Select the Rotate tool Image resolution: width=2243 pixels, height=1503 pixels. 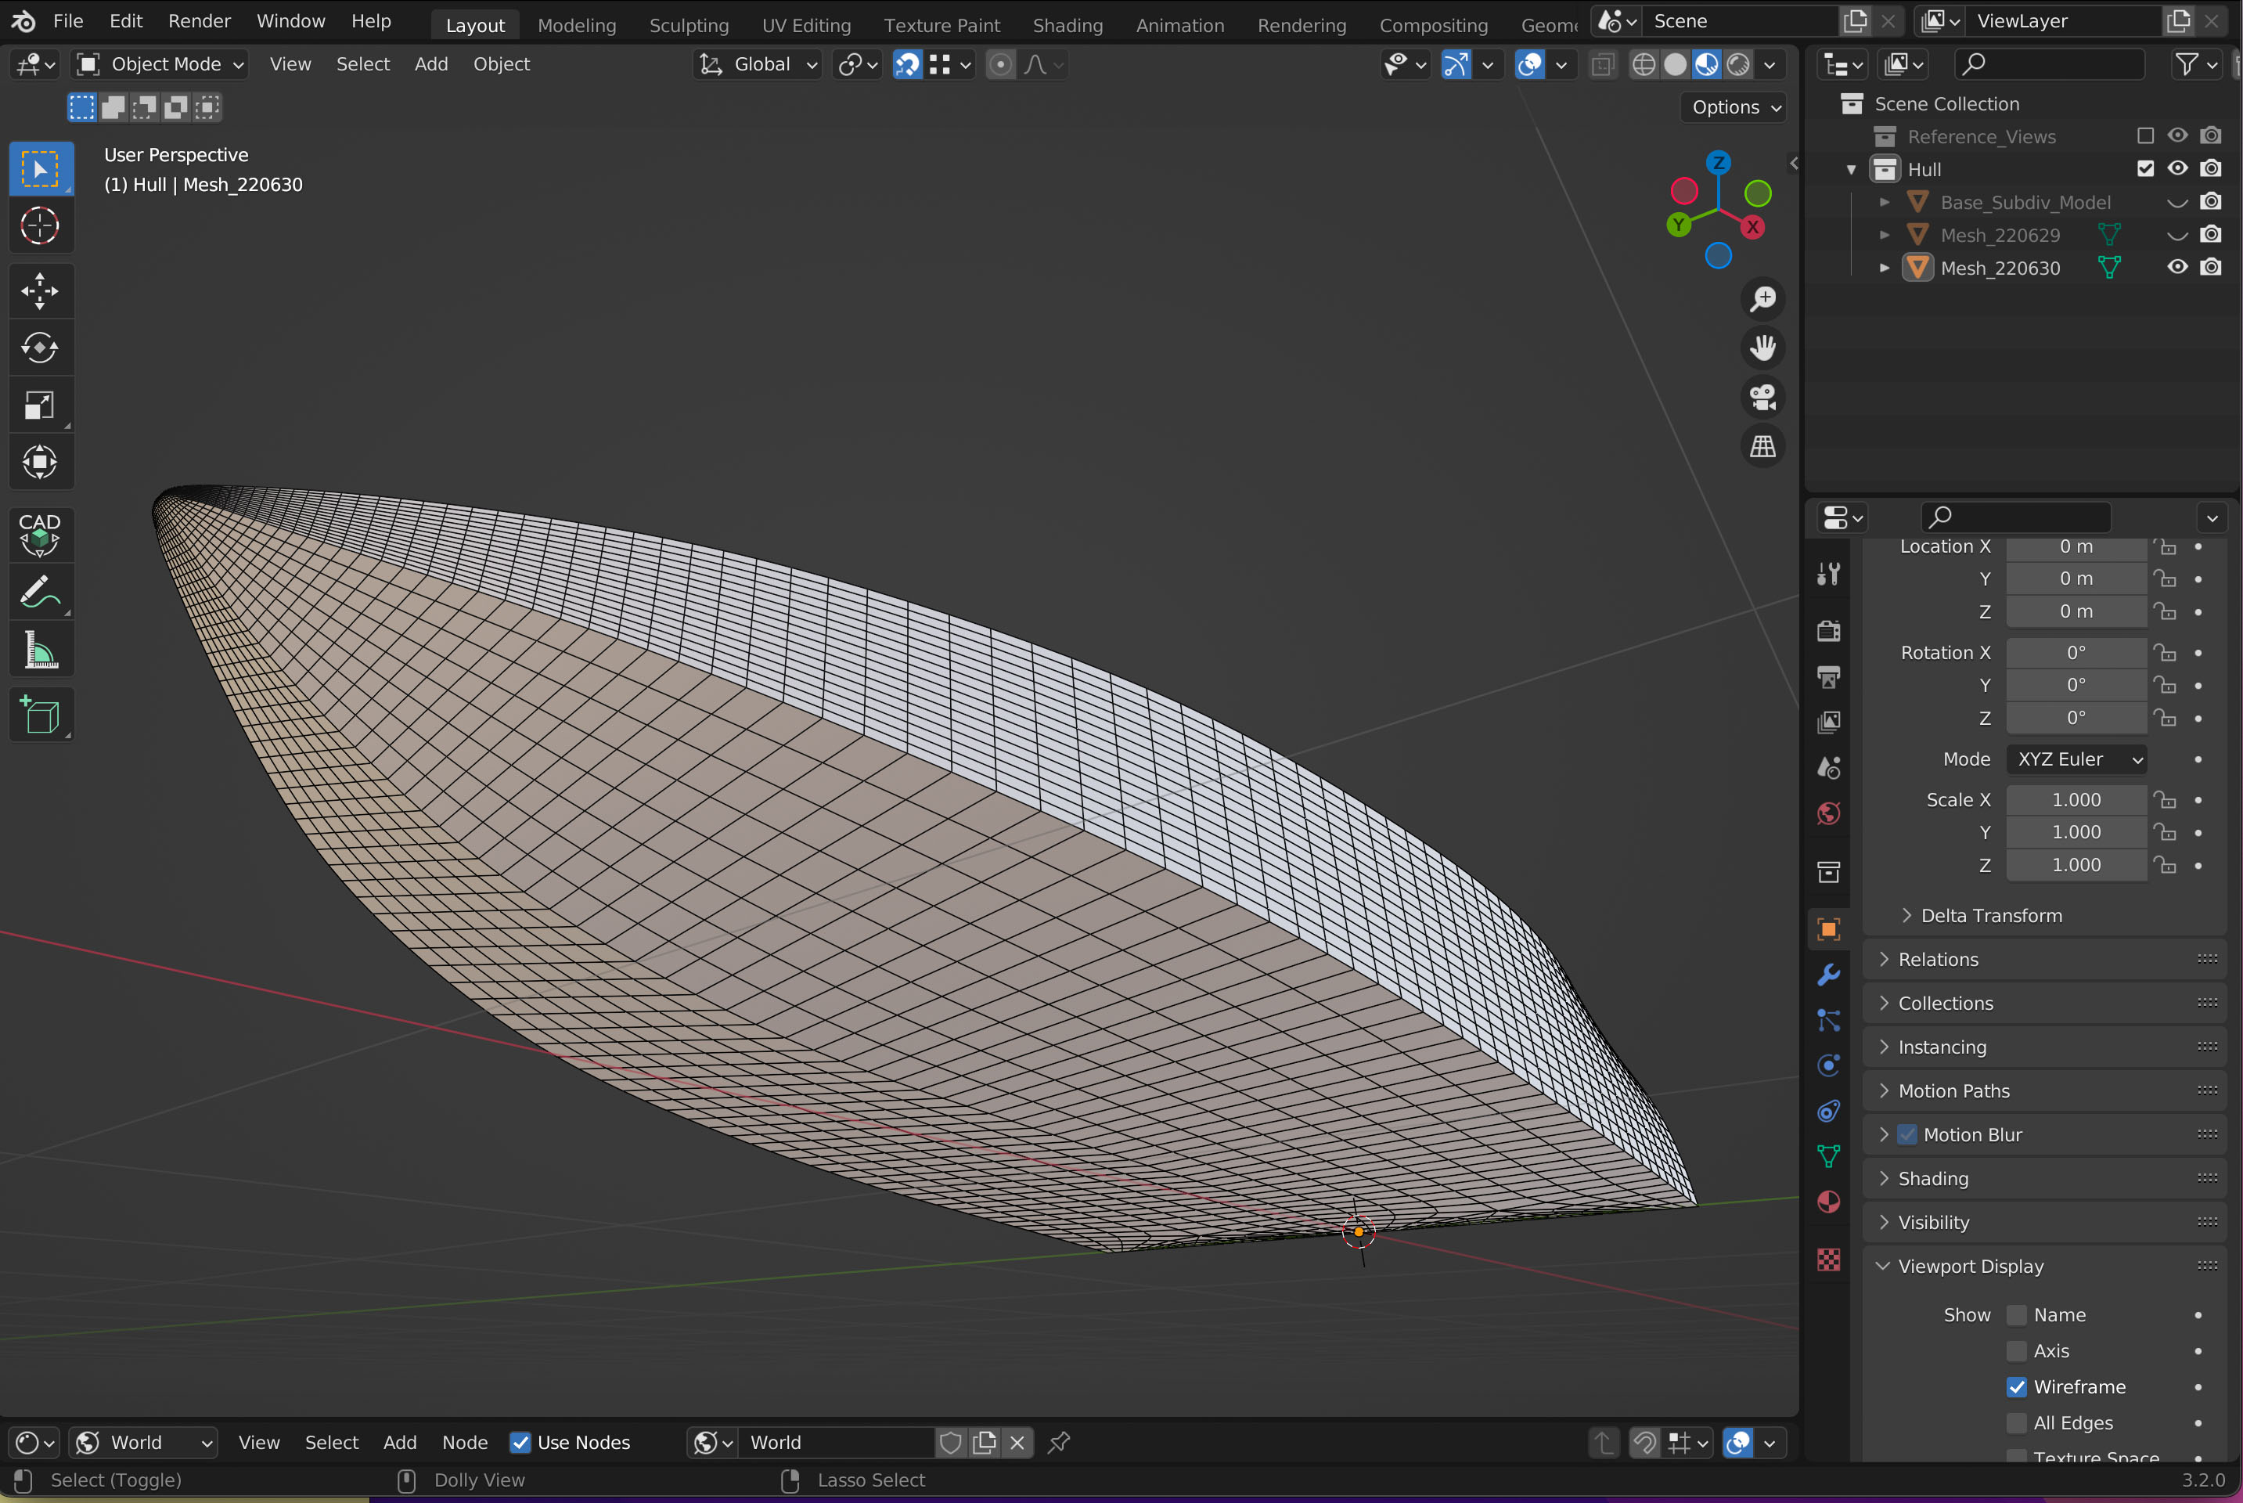pos(39,348)
